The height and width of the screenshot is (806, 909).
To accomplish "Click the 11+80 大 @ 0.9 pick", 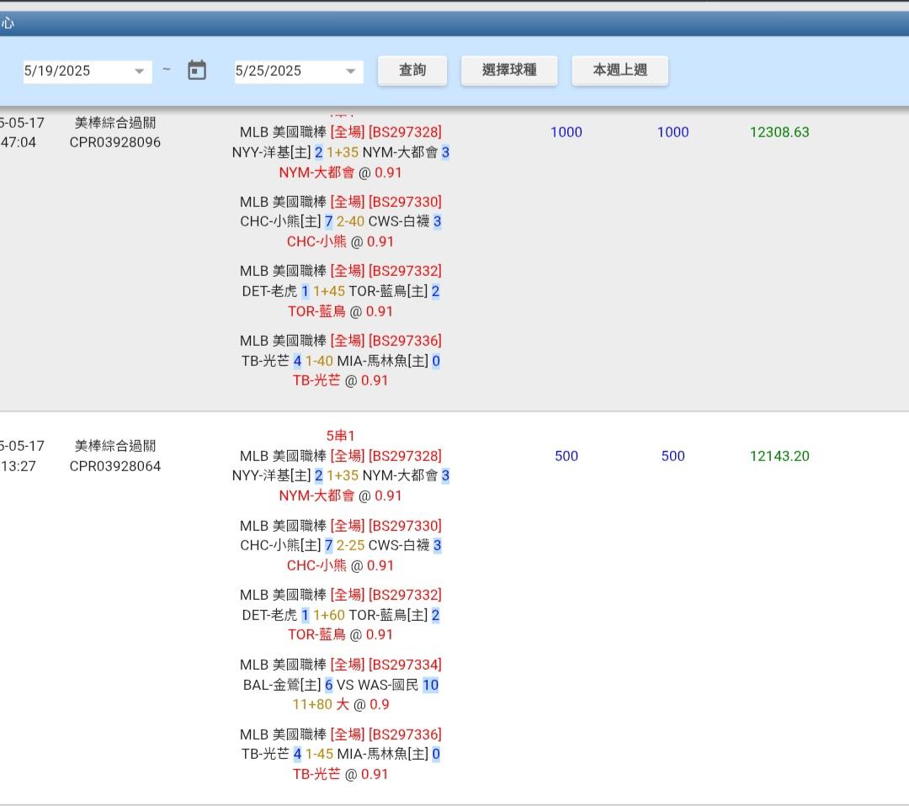I will point(341,704).
